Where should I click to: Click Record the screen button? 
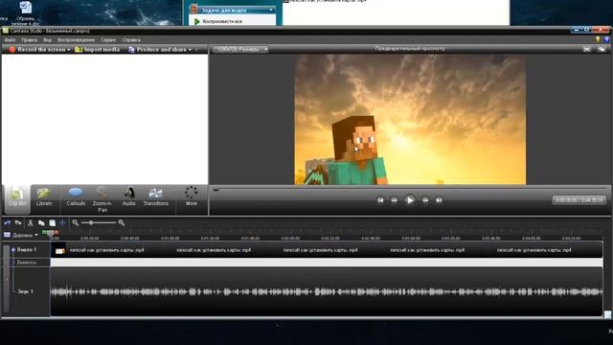pyautogui.click(x=37, y=49)
